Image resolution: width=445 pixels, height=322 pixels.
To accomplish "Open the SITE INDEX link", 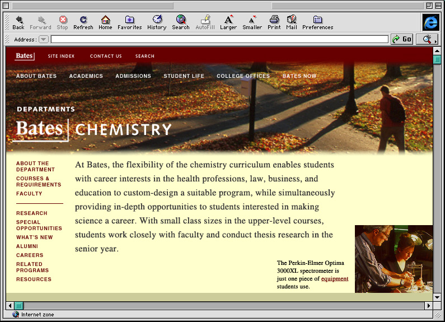I will (x=61, y=56).
